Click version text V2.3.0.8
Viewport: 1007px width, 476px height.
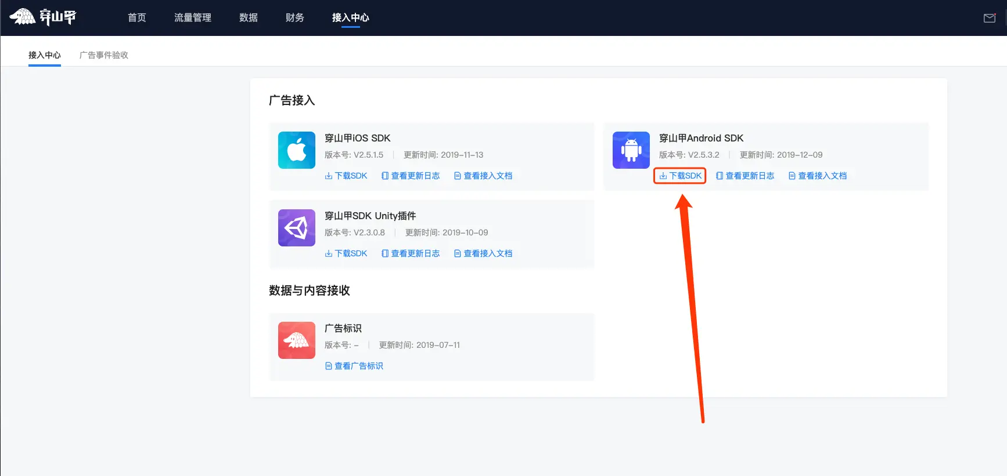tap(369, 232)
